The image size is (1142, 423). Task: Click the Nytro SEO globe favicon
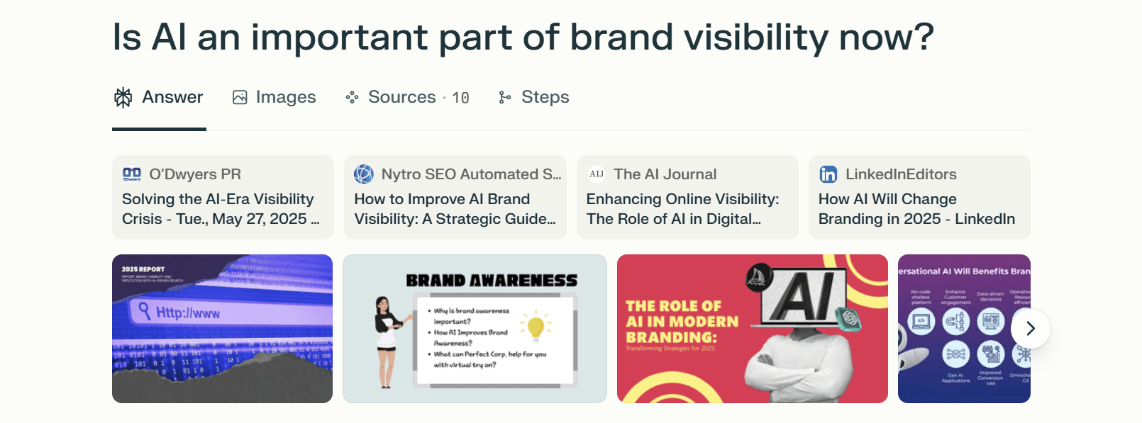pyautogui.click(x=364, y=174)
